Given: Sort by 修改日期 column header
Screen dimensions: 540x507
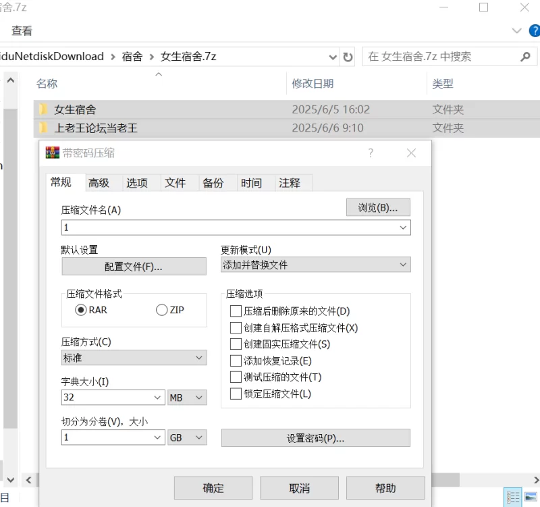Looking at the screenshot, I should coord(313,84).
